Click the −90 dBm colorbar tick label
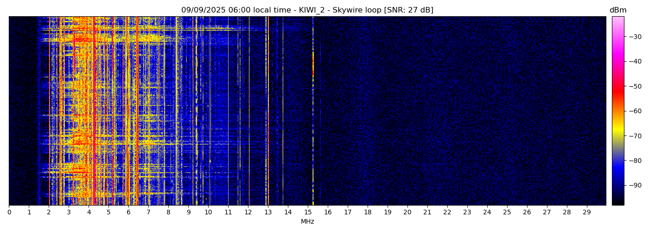The image size is (649, 232). click(635, 185)
